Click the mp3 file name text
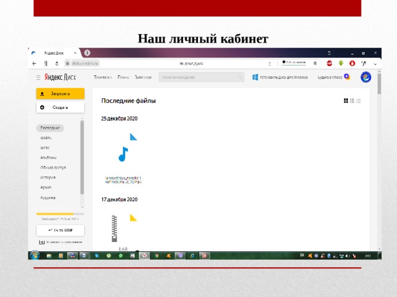 pyautogui.click(x=123, y=180)
